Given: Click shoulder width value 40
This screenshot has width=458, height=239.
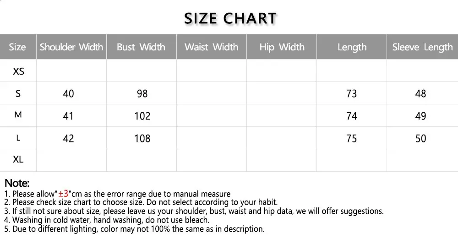Looking at the screenshot, I should pos(68,94).
